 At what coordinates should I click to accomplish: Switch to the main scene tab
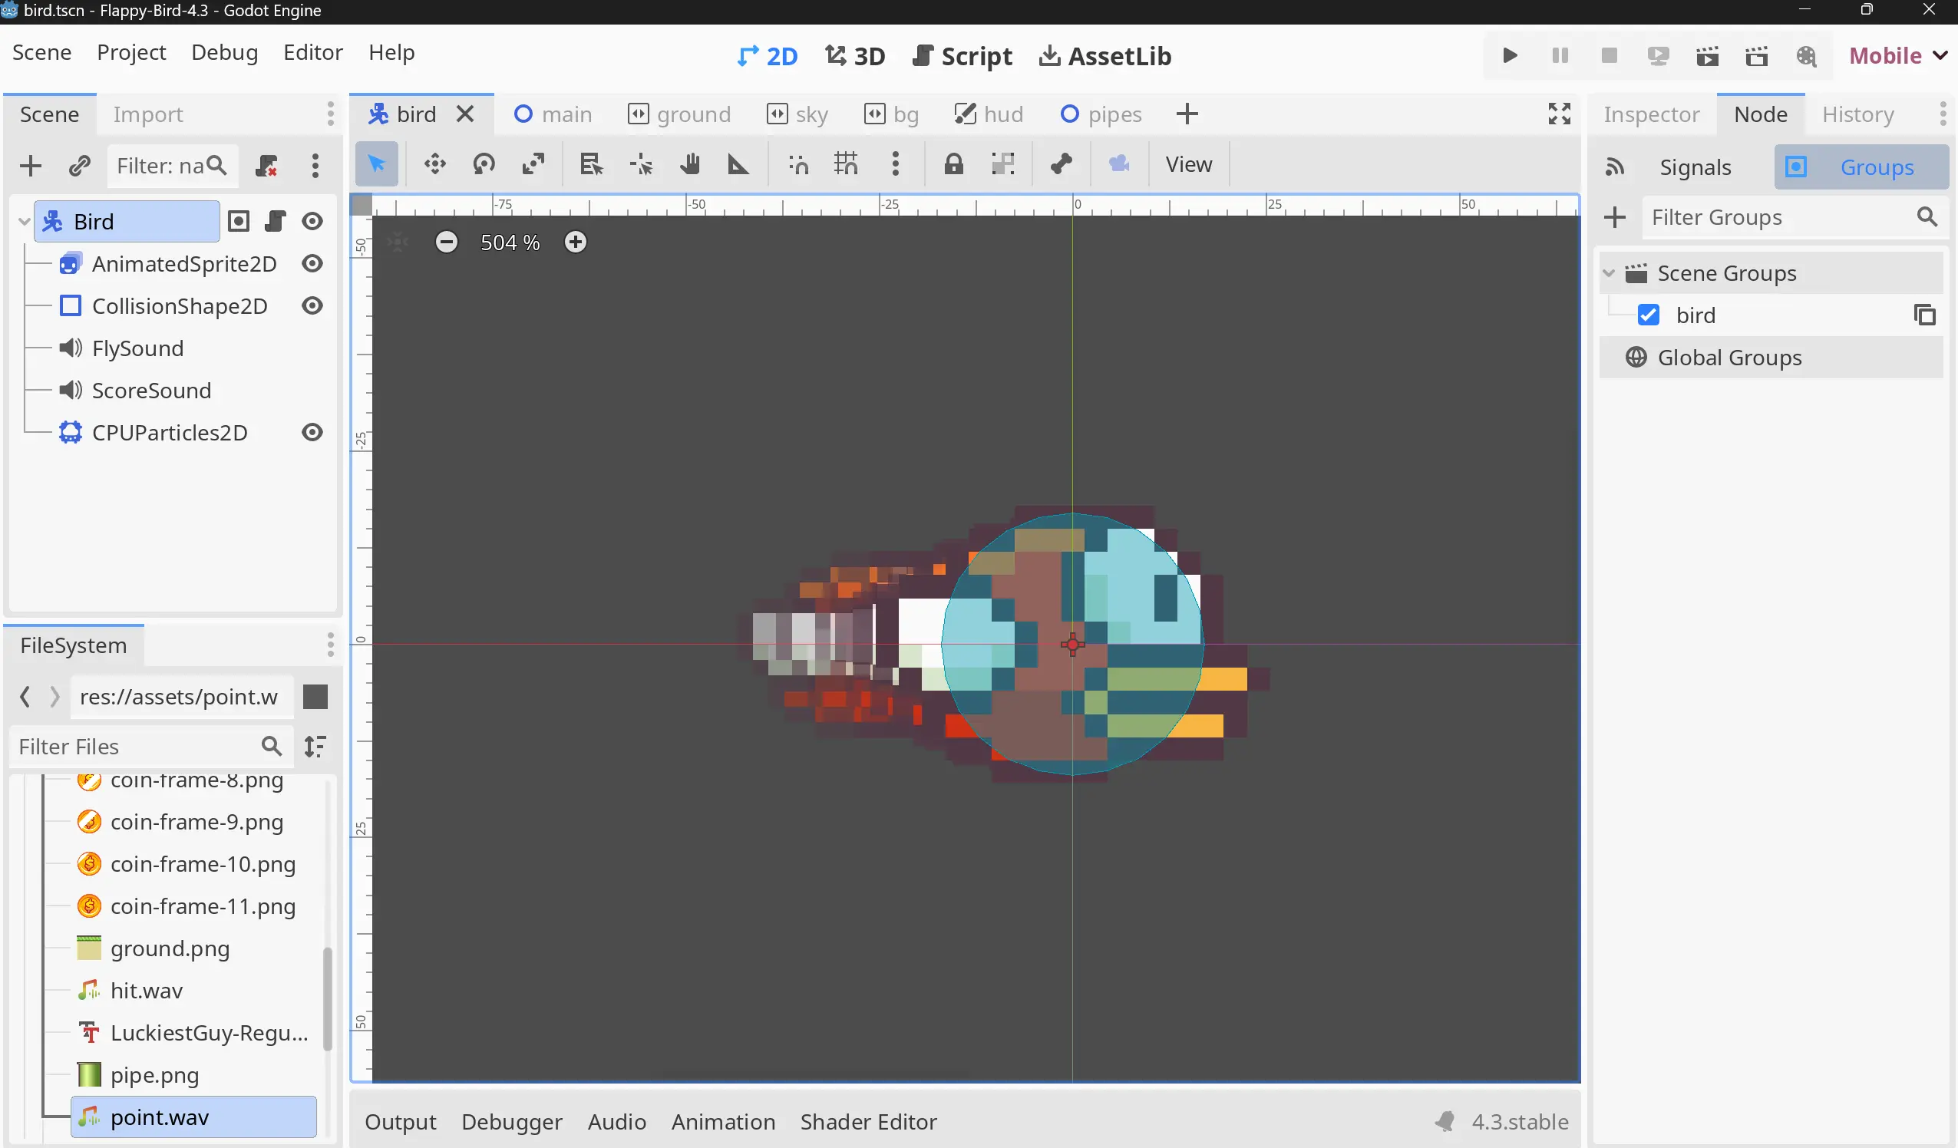coord(553,114)
